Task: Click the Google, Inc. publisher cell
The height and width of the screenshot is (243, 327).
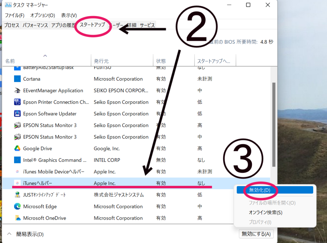Action: point(107,148)
